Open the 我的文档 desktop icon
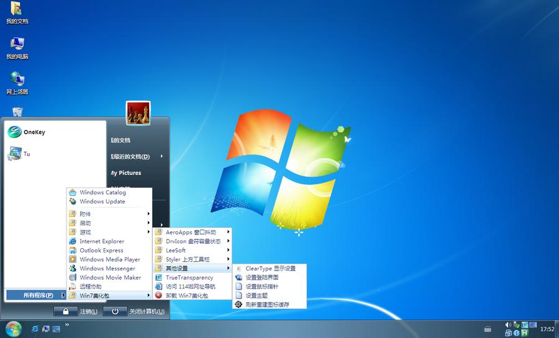Image resolution: width=559 pixels, height=338 pixels. click(x=17, y=12)
